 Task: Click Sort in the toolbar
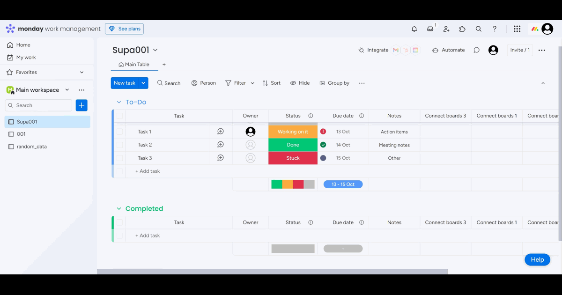271,83
